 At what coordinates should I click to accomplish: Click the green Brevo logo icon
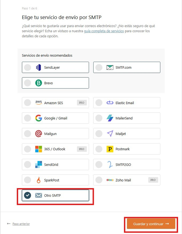click(38, 83)
